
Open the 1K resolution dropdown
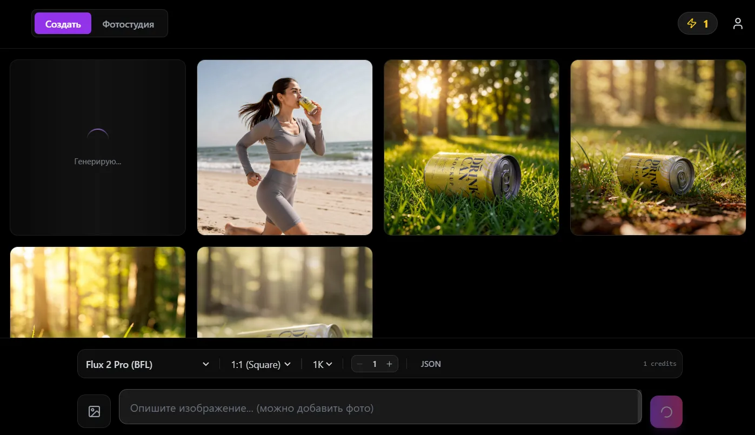point(323,364)
